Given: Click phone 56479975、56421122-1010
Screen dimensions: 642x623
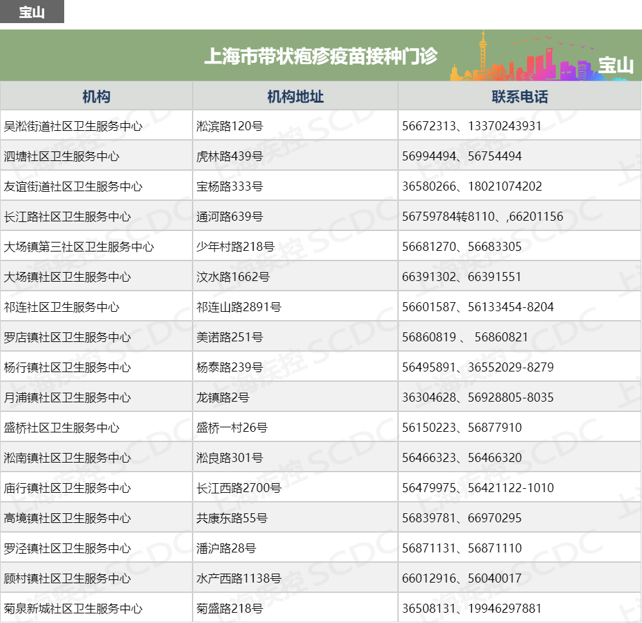Looking at the screenshot, I should click(x=478, y=488).
